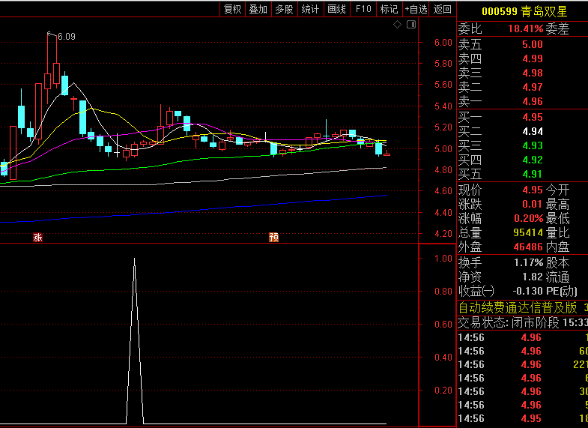The height and width of the screenshot is (428, 588).
Task: Activate the 画线 drawing tool
Action: click(336, 9)
